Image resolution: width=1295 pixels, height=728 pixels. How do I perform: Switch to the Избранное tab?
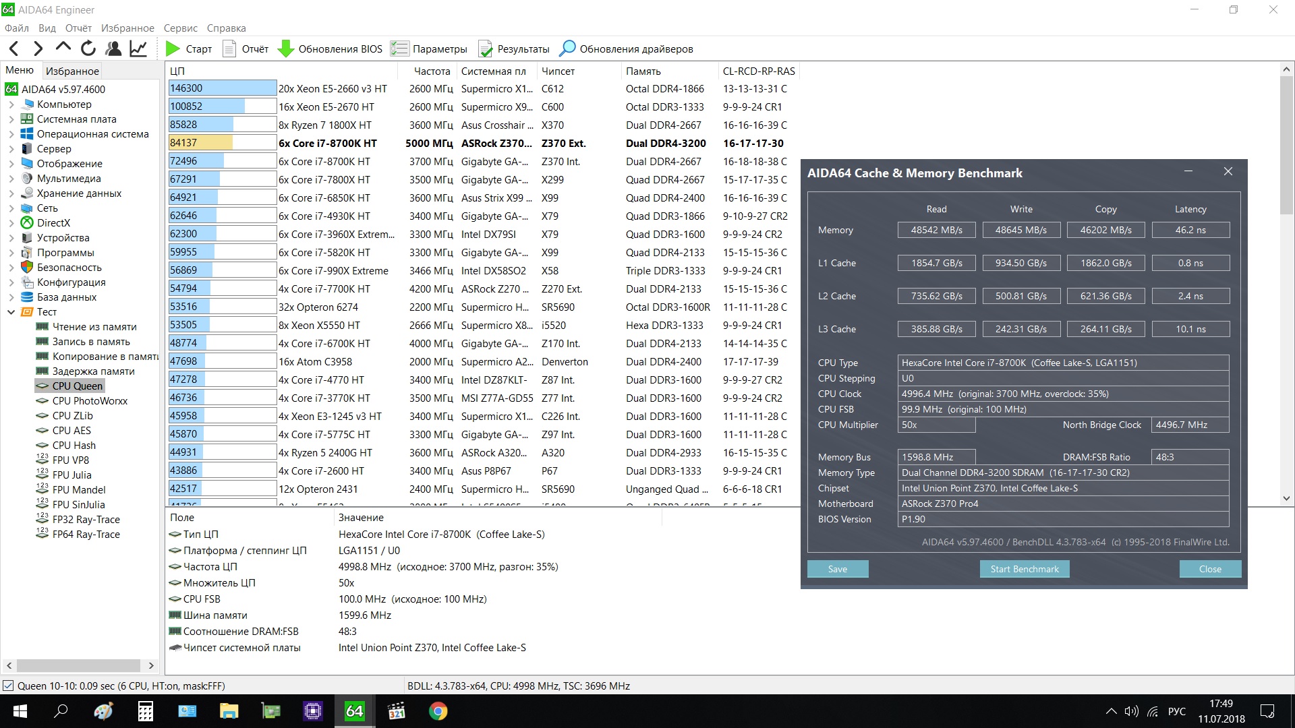click(x=72, y=71)
